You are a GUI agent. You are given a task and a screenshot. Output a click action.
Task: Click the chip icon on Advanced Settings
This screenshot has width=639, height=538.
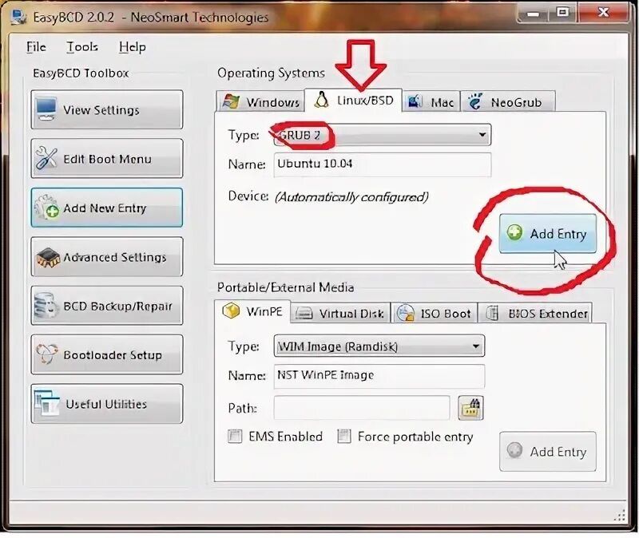point(48,257)
